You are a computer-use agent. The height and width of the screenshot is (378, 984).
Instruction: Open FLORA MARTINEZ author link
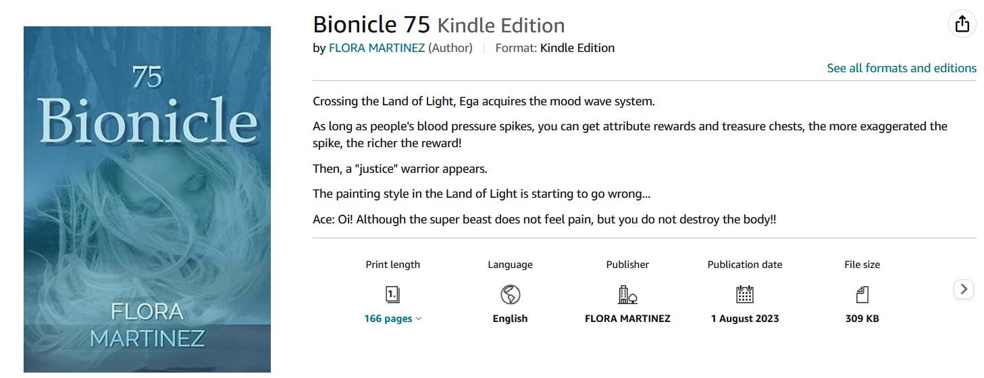pyautogui.click(x=376, y=48)
